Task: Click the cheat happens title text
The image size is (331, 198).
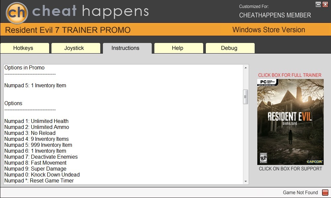Action: point(90,11)
